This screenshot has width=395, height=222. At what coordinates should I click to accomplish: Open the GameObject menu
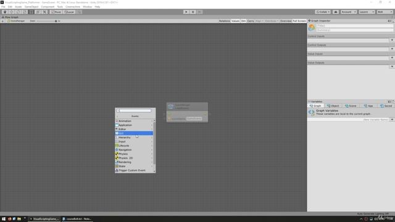[x=31, y=7]
